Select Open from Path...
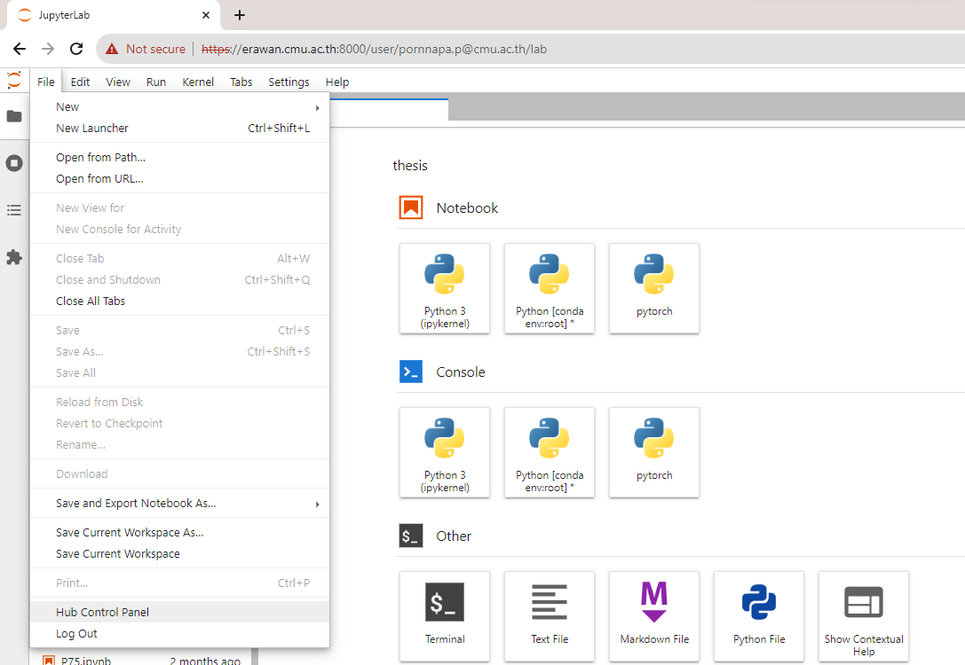Viewport: 965px width, 665px height. click(179, 157)
